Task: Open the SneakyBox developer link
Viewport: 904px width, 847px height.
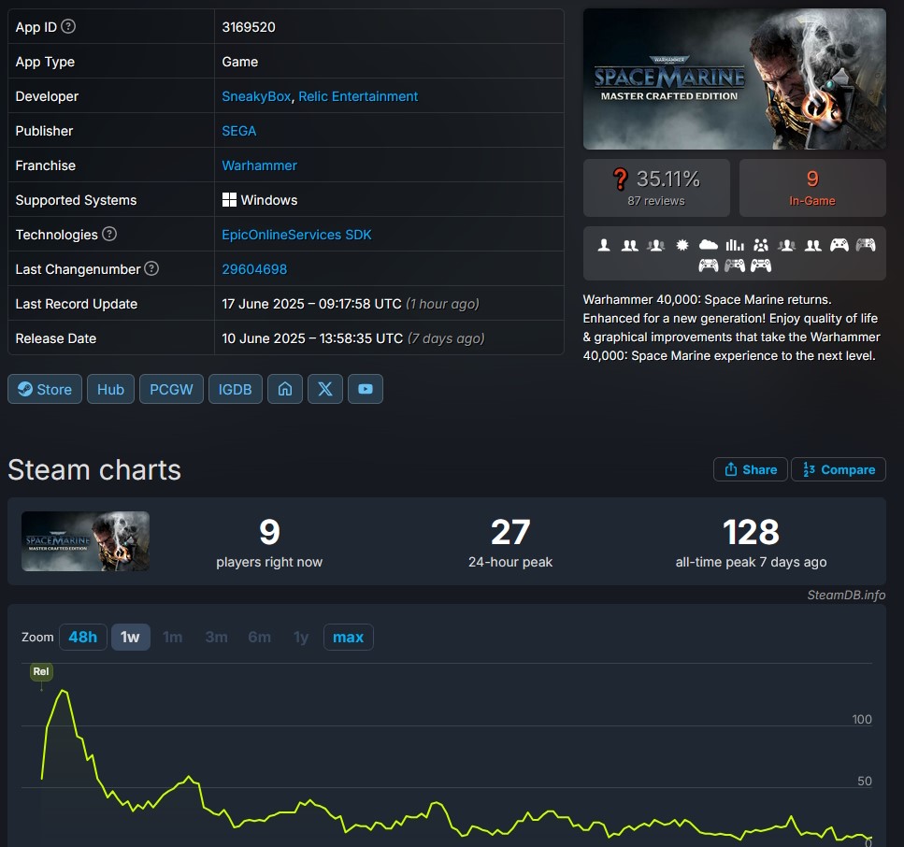Action: (x=256, y=96)
